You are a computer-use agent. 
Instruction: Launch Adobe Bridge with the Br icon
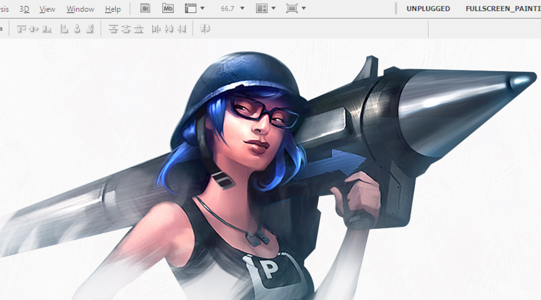click(145, 8)
